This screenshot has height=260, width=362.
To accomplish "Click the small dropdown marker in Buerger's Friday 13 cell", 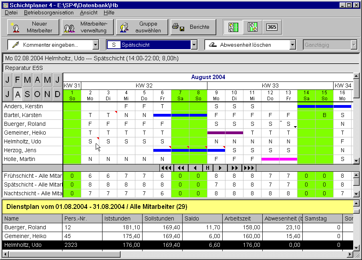I will click(x=295, y=127).
